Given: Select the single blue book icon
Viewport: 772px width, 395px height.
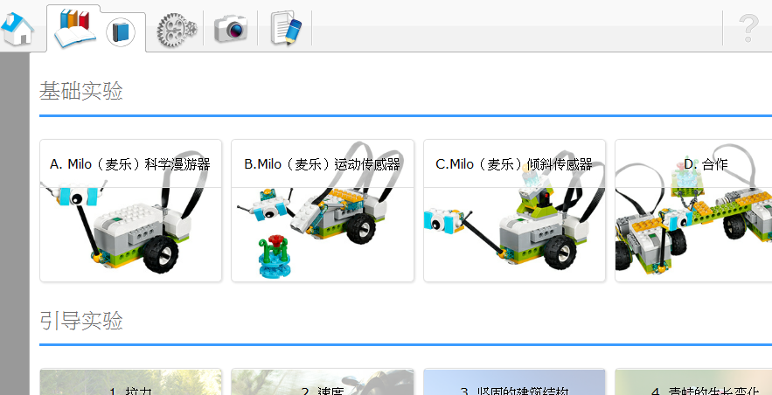Looking at the screenshot, I should point(121,32).
